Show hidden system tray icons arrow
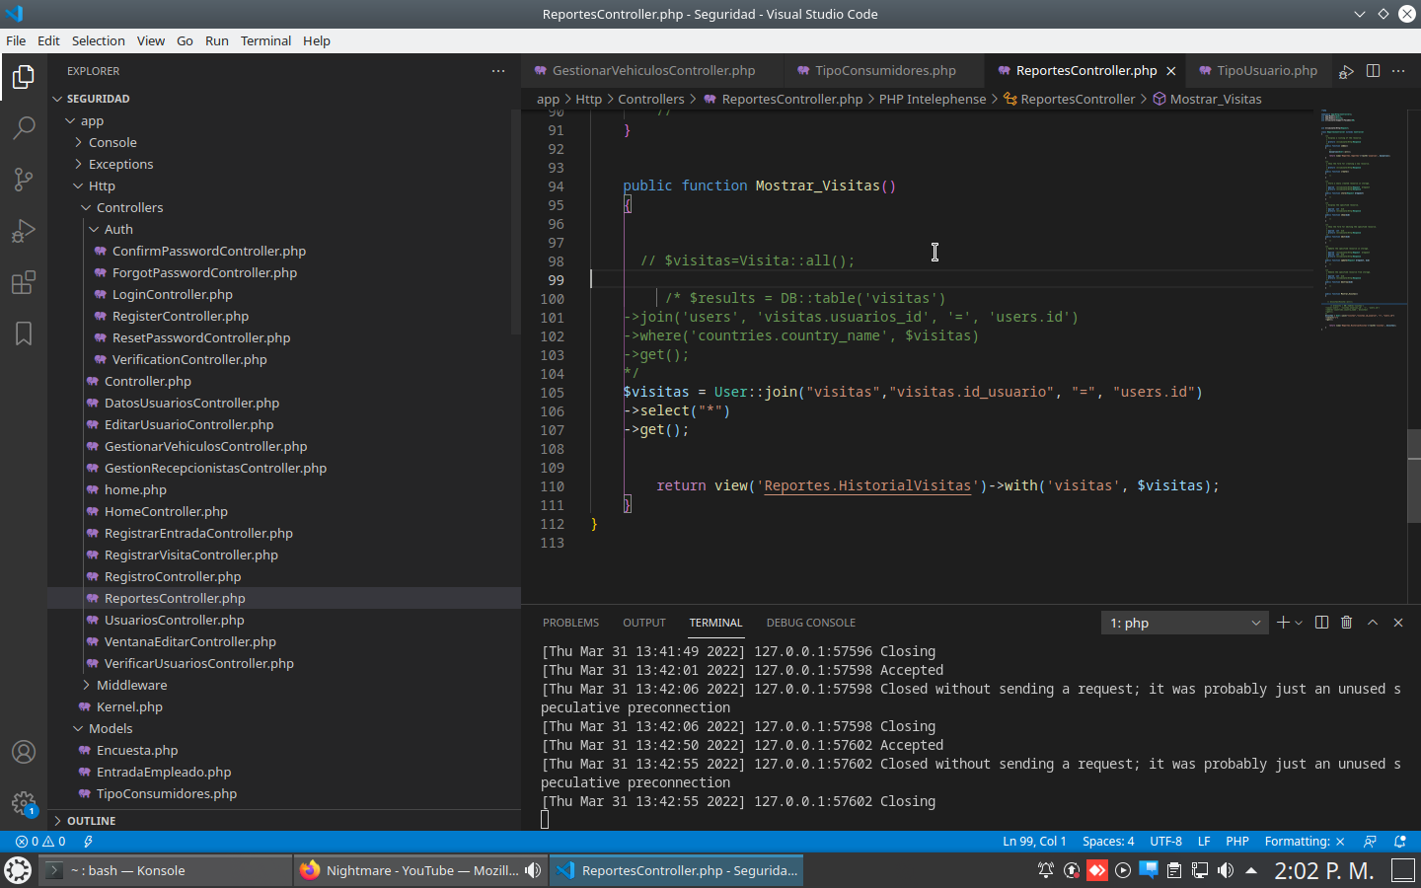This screenshot has width=1421, height=888. [1251, 870]
